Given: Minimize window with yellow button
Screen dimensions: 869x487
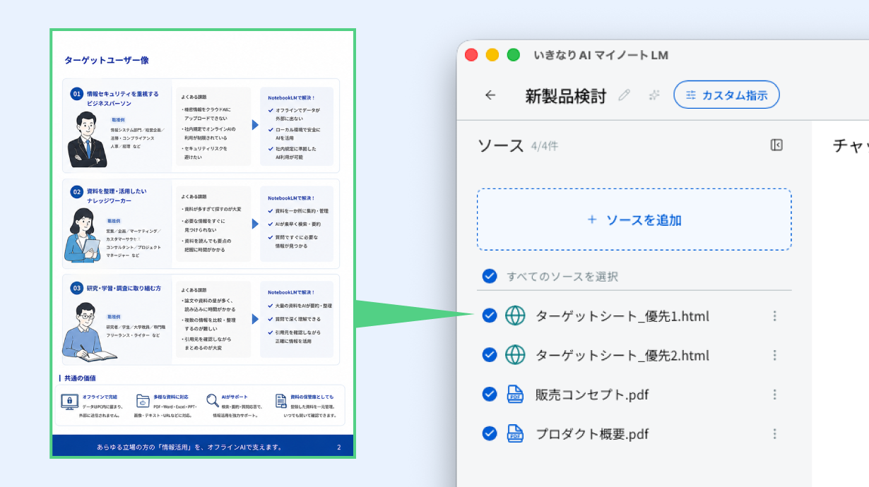Looking at the screenshot, I should [x=492, y=55].
